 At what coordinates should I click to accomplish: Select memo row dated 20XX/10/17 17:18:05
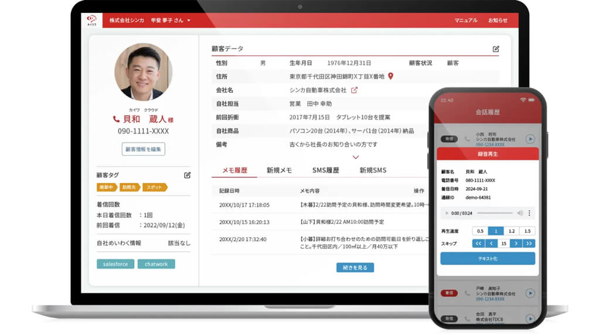click(321, 205)
